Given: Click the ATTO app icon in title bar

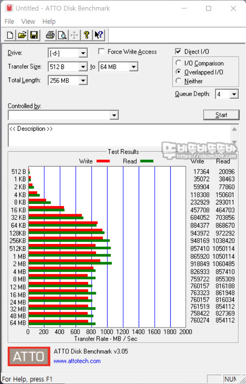Looking at the screenshot, I should (x=9, y=8).
